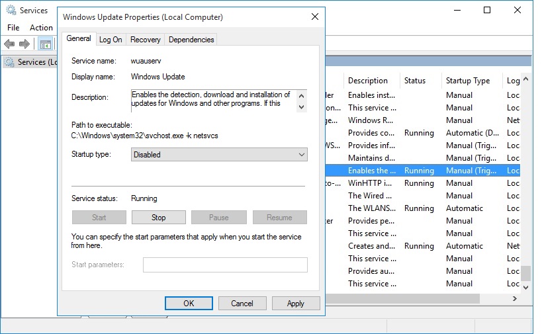Close the Services window

(x=517, y=10)
